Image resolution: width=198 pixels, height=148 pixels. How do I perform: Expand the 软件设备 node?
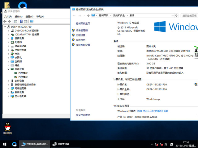tap(8, 81)
